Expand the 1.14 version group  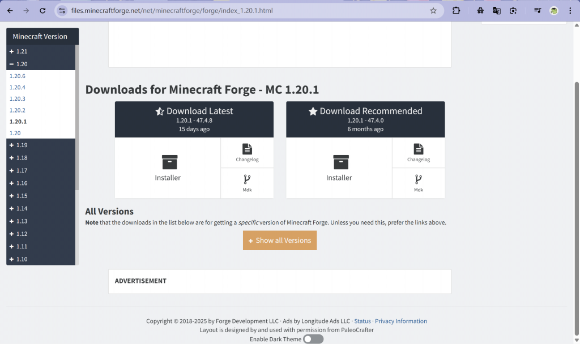pos(41,208)
